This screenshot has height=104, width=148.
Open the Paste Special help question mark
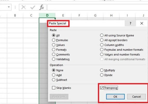click(130, 23)
